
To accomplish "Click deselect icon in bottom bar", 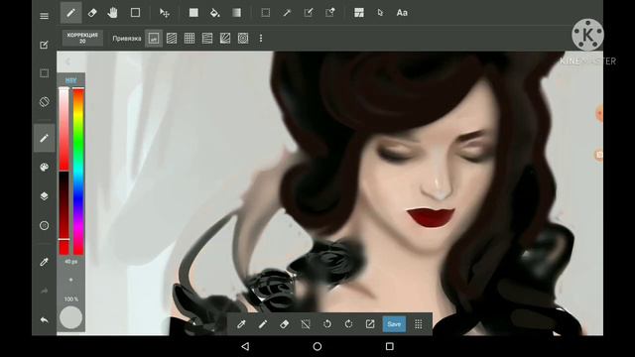I will [x=306, y=324].
